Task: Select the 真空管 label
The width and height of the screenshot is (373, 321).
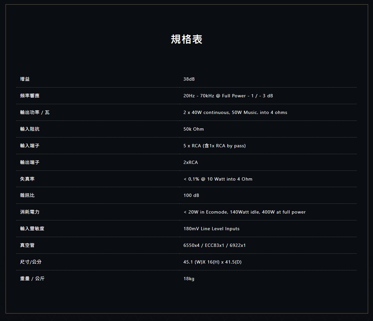Action: [27, 245]
